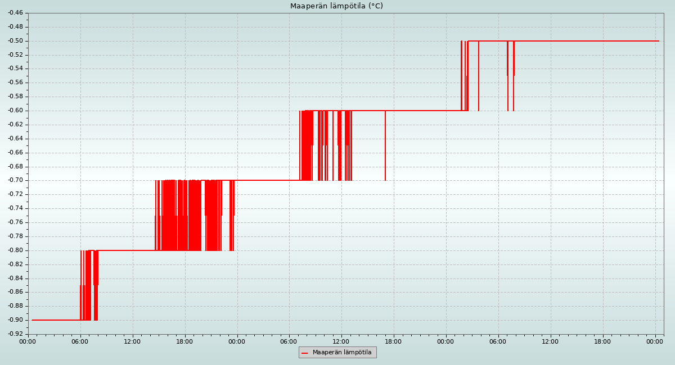The image size is (675, 365).
Task: Select the -0.60 y-axis tick label
Action: (x=15, y=111)
